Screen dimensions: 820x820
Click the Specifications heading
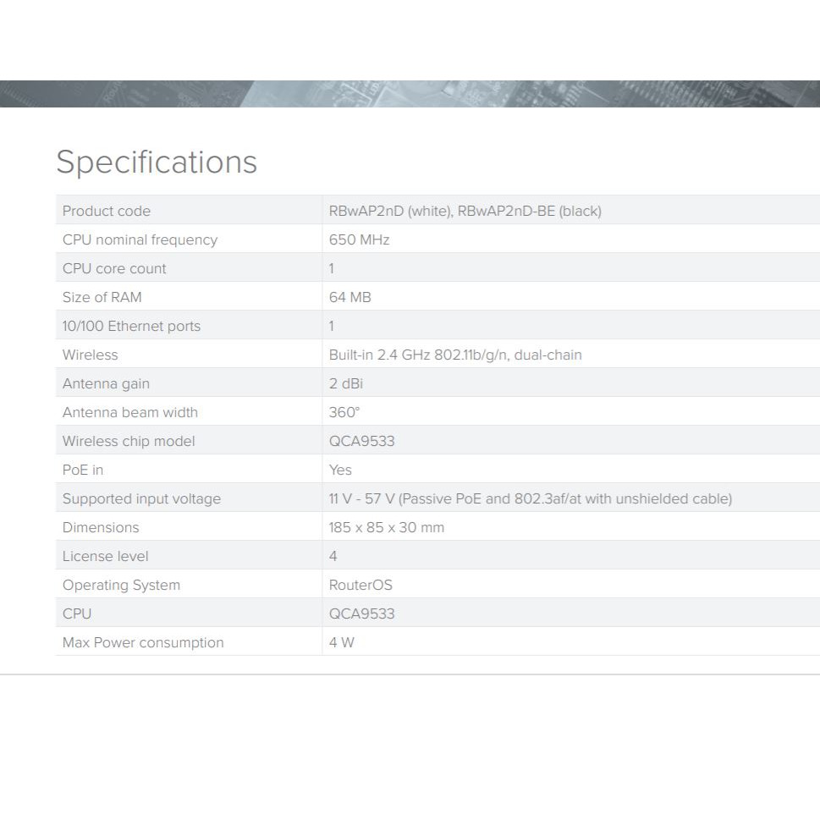coord(157,162)
